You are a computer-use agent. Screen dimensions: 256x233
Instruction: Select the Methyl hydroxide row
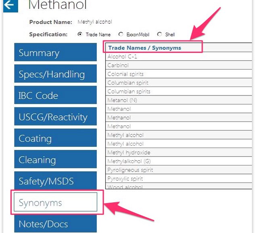coord(179,153)
